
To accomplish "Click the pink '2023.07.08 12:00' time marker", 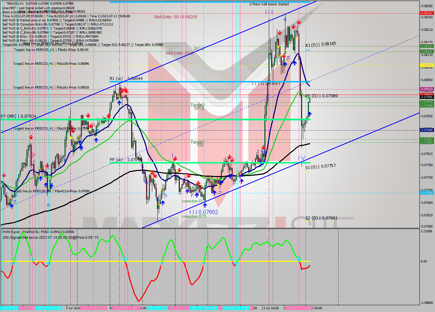I will tap(94, 308).
